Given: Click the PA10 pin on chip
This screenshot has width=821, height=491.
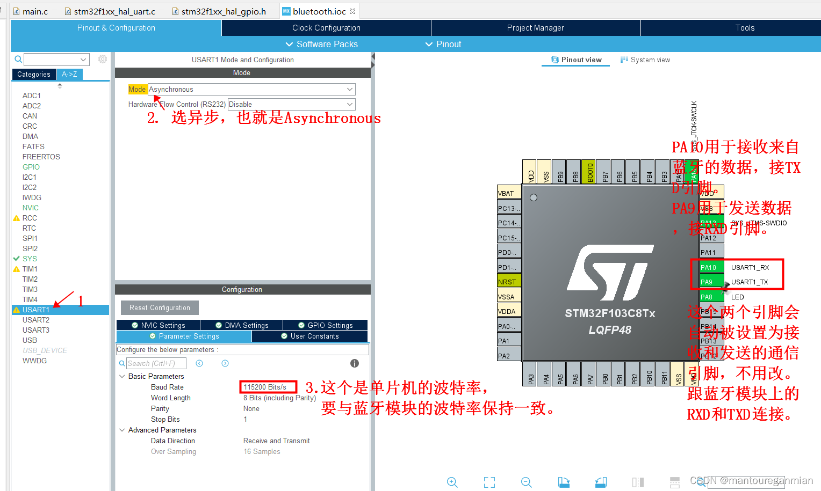Looking at the screenshot, I should pos(711,267).
